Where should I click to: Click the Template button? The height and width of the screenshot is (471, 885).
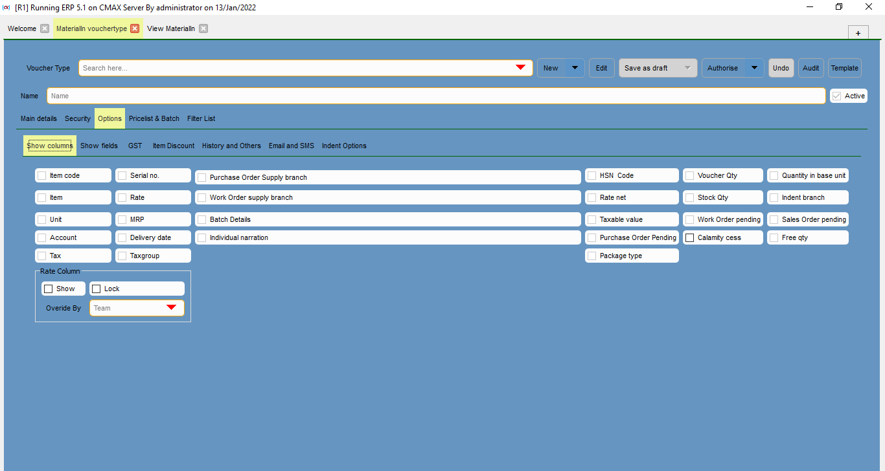tap(845, 68)
